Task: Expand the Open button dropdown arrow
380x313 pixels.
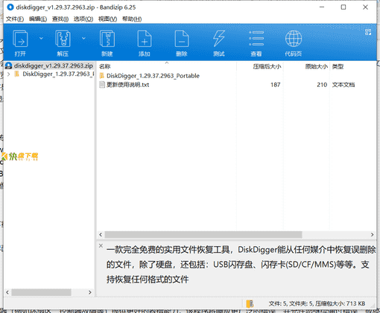Action: (41, 38)
